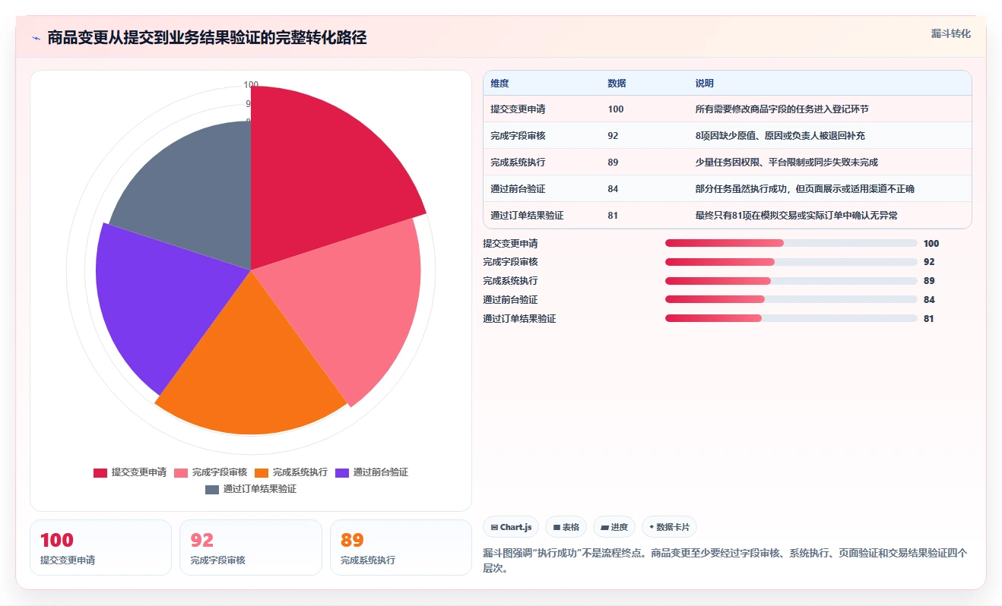Click the 进度 tag chip
This screenshot has height=606, width=1002.
point(614,527)
